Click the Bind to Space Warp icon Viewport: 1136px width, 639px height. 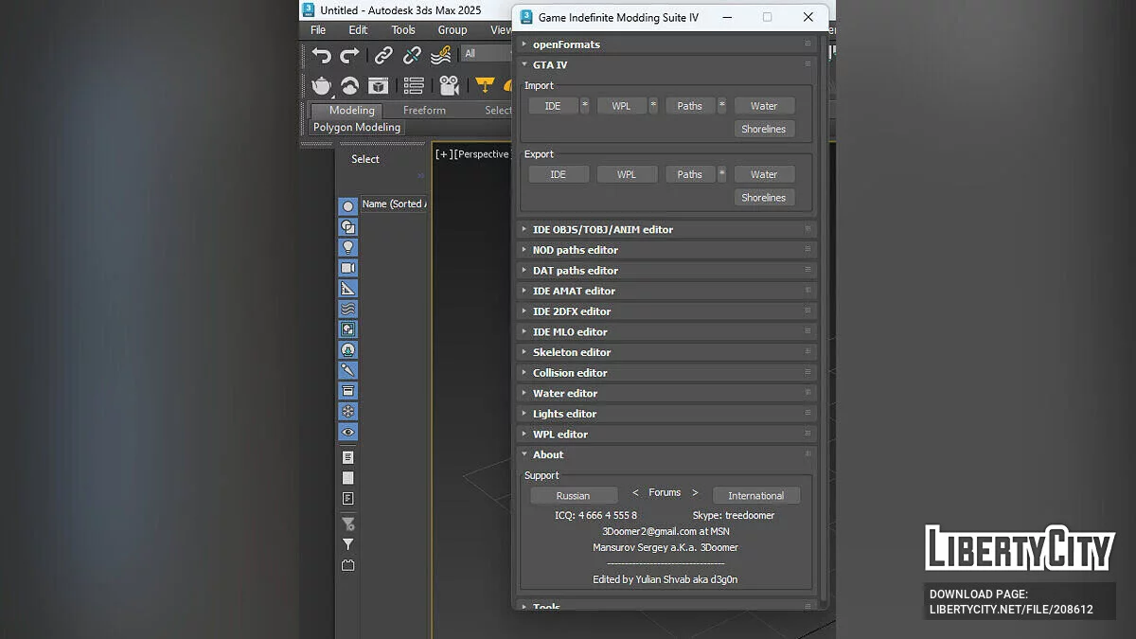pyautogui.click(x=441, y=55)
